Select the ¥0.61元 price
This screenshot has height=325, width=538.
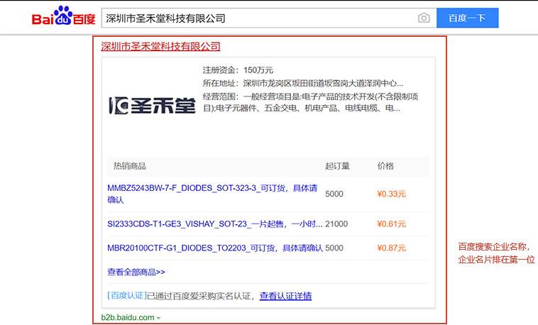(392, 224)
